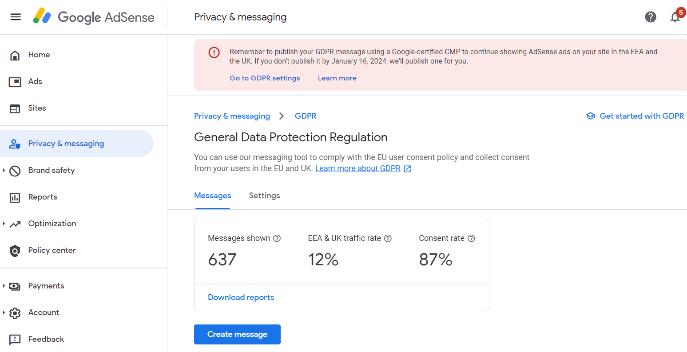Image resolution: width=687 pixels, height=352 pixels.
Task: Click the help question mark in the header
Action: (651, 17)
